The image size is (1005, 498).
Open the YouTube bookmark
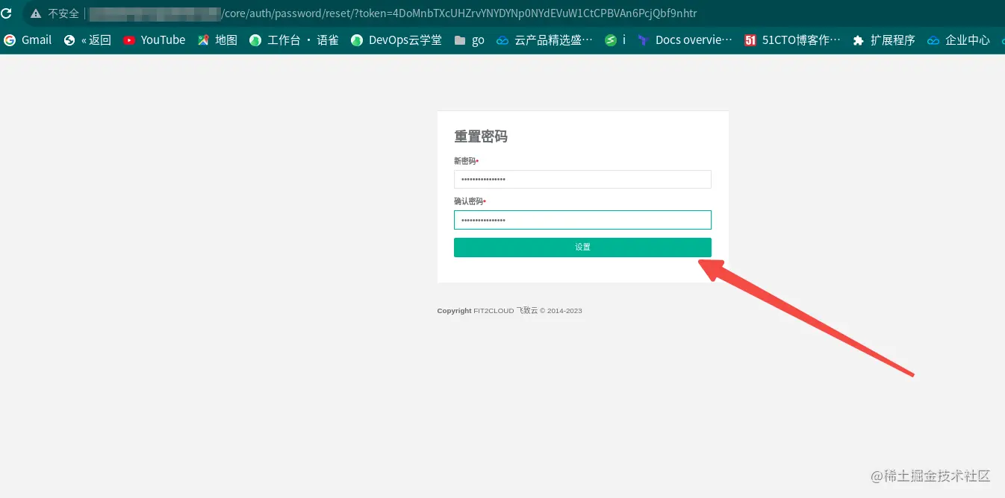click(154, 40)
